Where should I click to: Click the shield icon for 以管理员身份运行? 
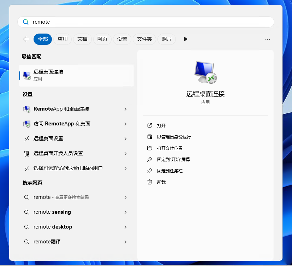[150, 137]
